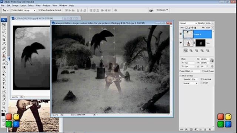Select the Hand tool
The width and height of the screenshot is (237, 133).
(x=4, y=103)
